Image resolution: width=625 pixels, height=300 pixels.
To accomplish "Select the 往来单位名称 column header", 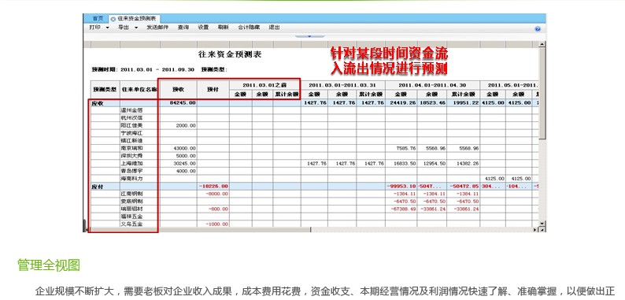I will pos(139,90).
